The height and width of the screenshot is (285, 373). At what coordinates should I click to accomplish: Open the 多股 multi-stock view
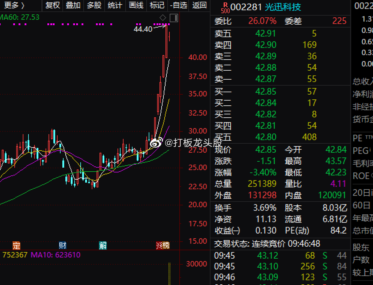(x=94, y=5)
